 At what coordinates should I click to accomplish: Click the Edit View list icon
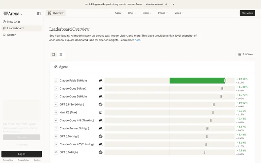(x=240, y=55)
